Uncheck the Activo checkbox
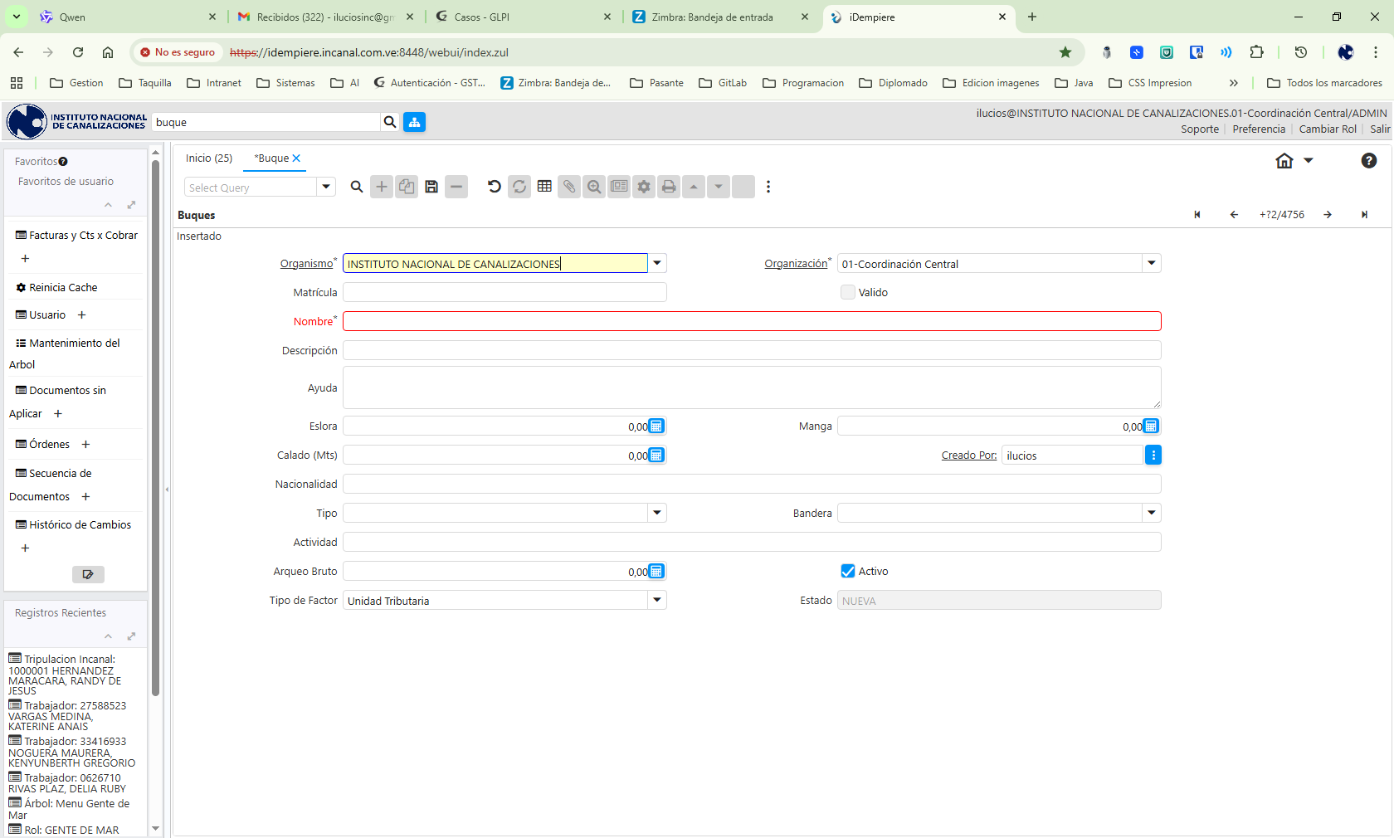Screen dimensions: 1394x838 848,571
